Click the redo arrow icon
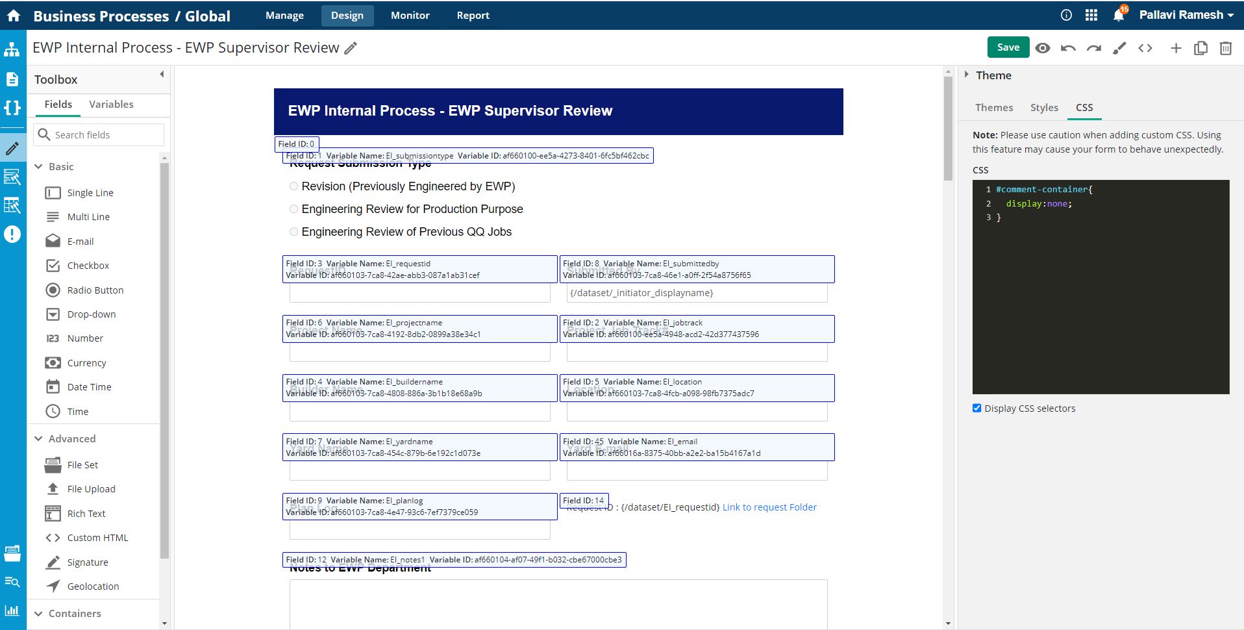Viewport: 1244px width, 630px height. pos(1094,48)
